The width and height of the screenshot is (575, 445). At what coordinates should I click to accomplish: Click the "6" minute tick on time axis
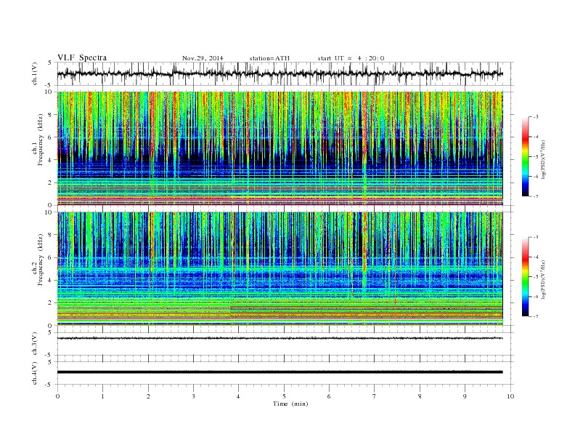point(330,396)
